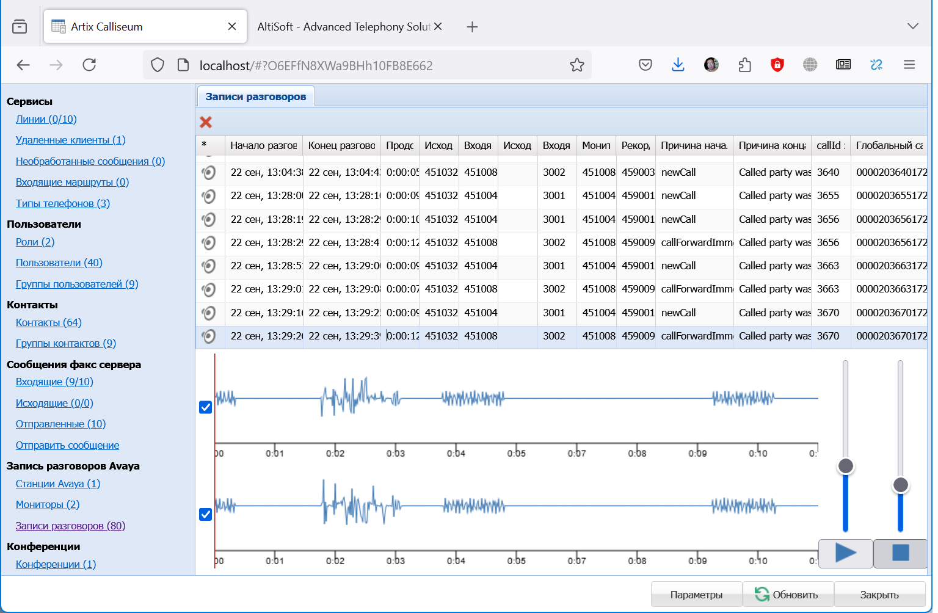Open Конференции (1) link
Viewport: 938px width, 613px height.
pos(56,564)
